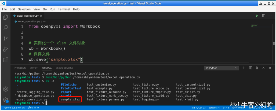This screenshot has height=111, width=276.
Task: Open the Explorer view in activity bar
Action: coord(6,17)
